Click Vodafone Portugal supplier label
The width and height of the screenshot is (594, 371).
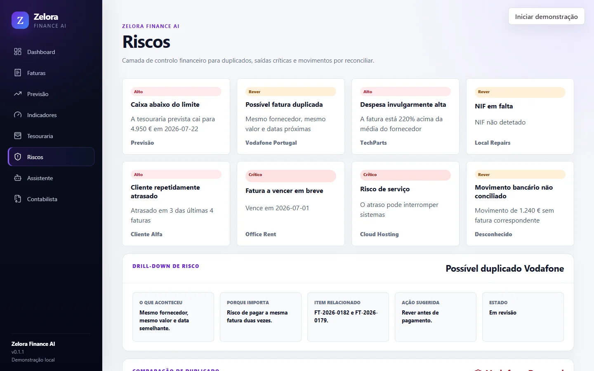pyautogui.click(x=271, y=143)
